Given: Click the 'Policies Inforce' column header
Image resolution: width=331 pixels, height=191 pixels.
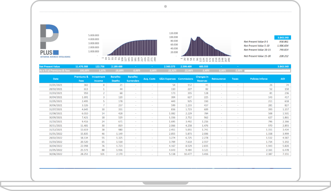Looking at the screenshot, I should coord(259,79).
